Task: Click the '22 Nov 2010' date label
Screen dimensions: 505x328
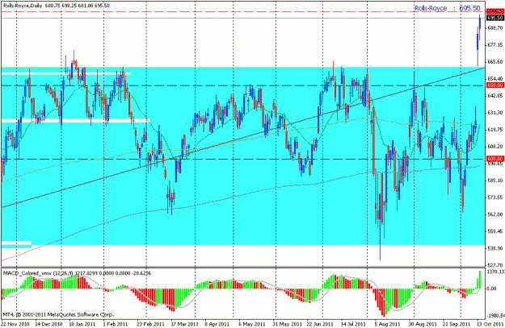Action: coord(15,324)
